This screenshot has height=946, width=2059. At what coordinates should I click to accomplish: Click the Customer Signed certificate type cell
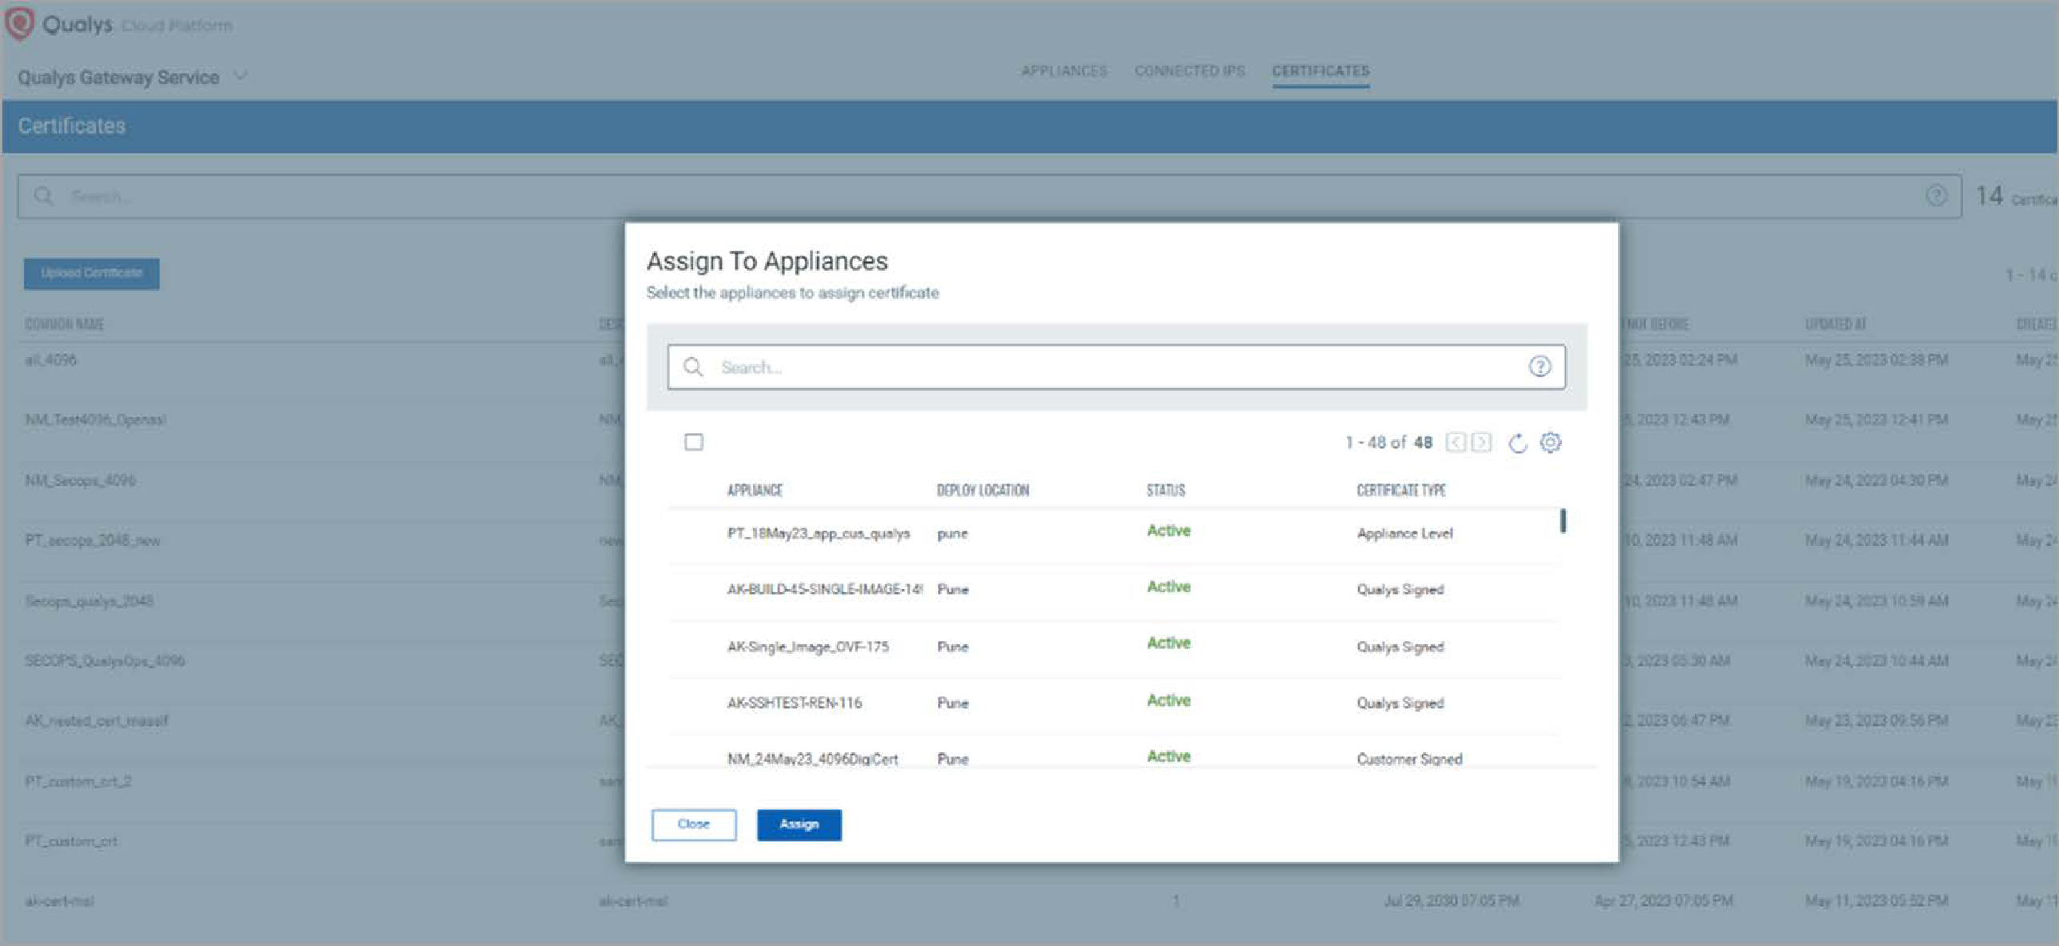[x=1409, y=759]
